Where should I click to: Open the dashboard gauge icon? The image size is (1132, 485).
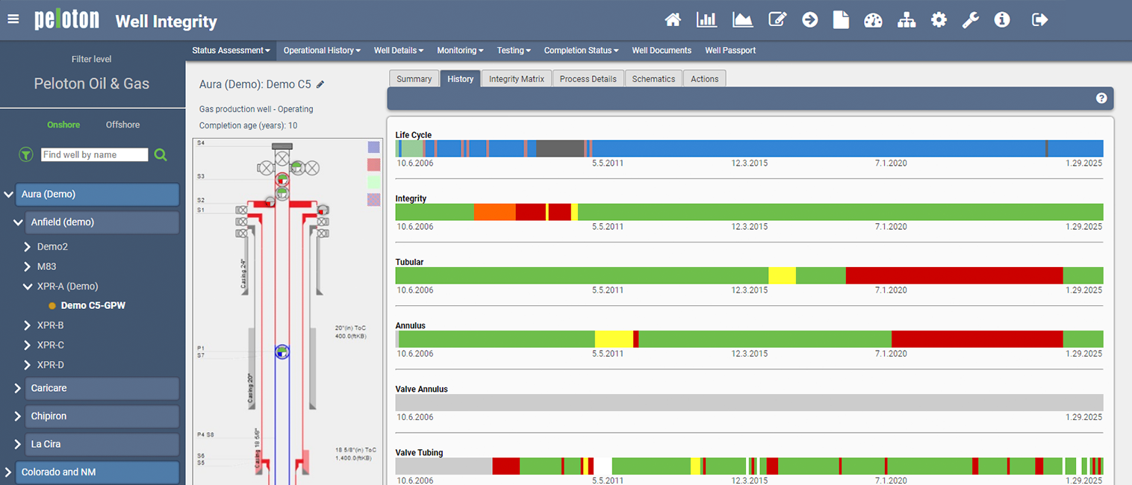coord(873,20)
